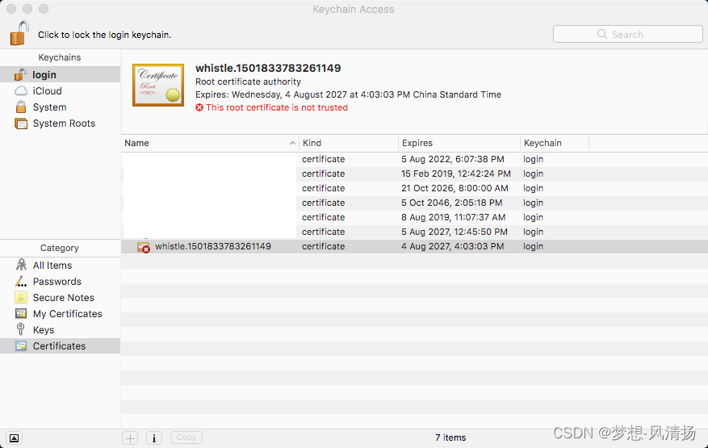Select row expiring 8 Aug 2019, 11:07:37 AM
This screenshot has height=448, width=708.
click(414, 217)
